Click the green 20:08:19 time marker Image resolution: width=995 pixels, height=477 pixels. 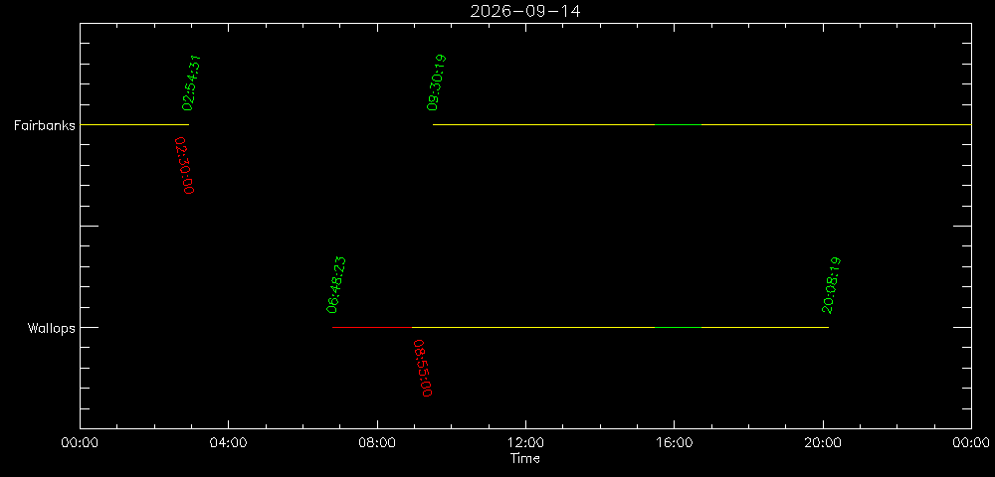(x=831, y=285)
